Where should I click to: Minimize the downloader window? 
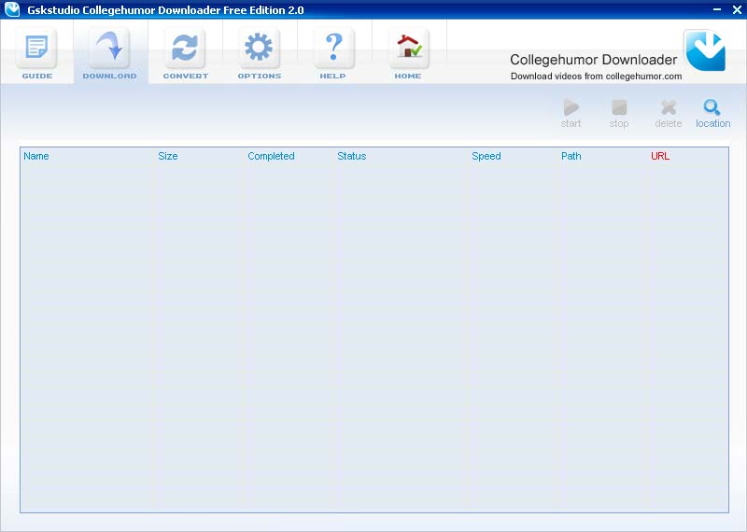point(717,9)
